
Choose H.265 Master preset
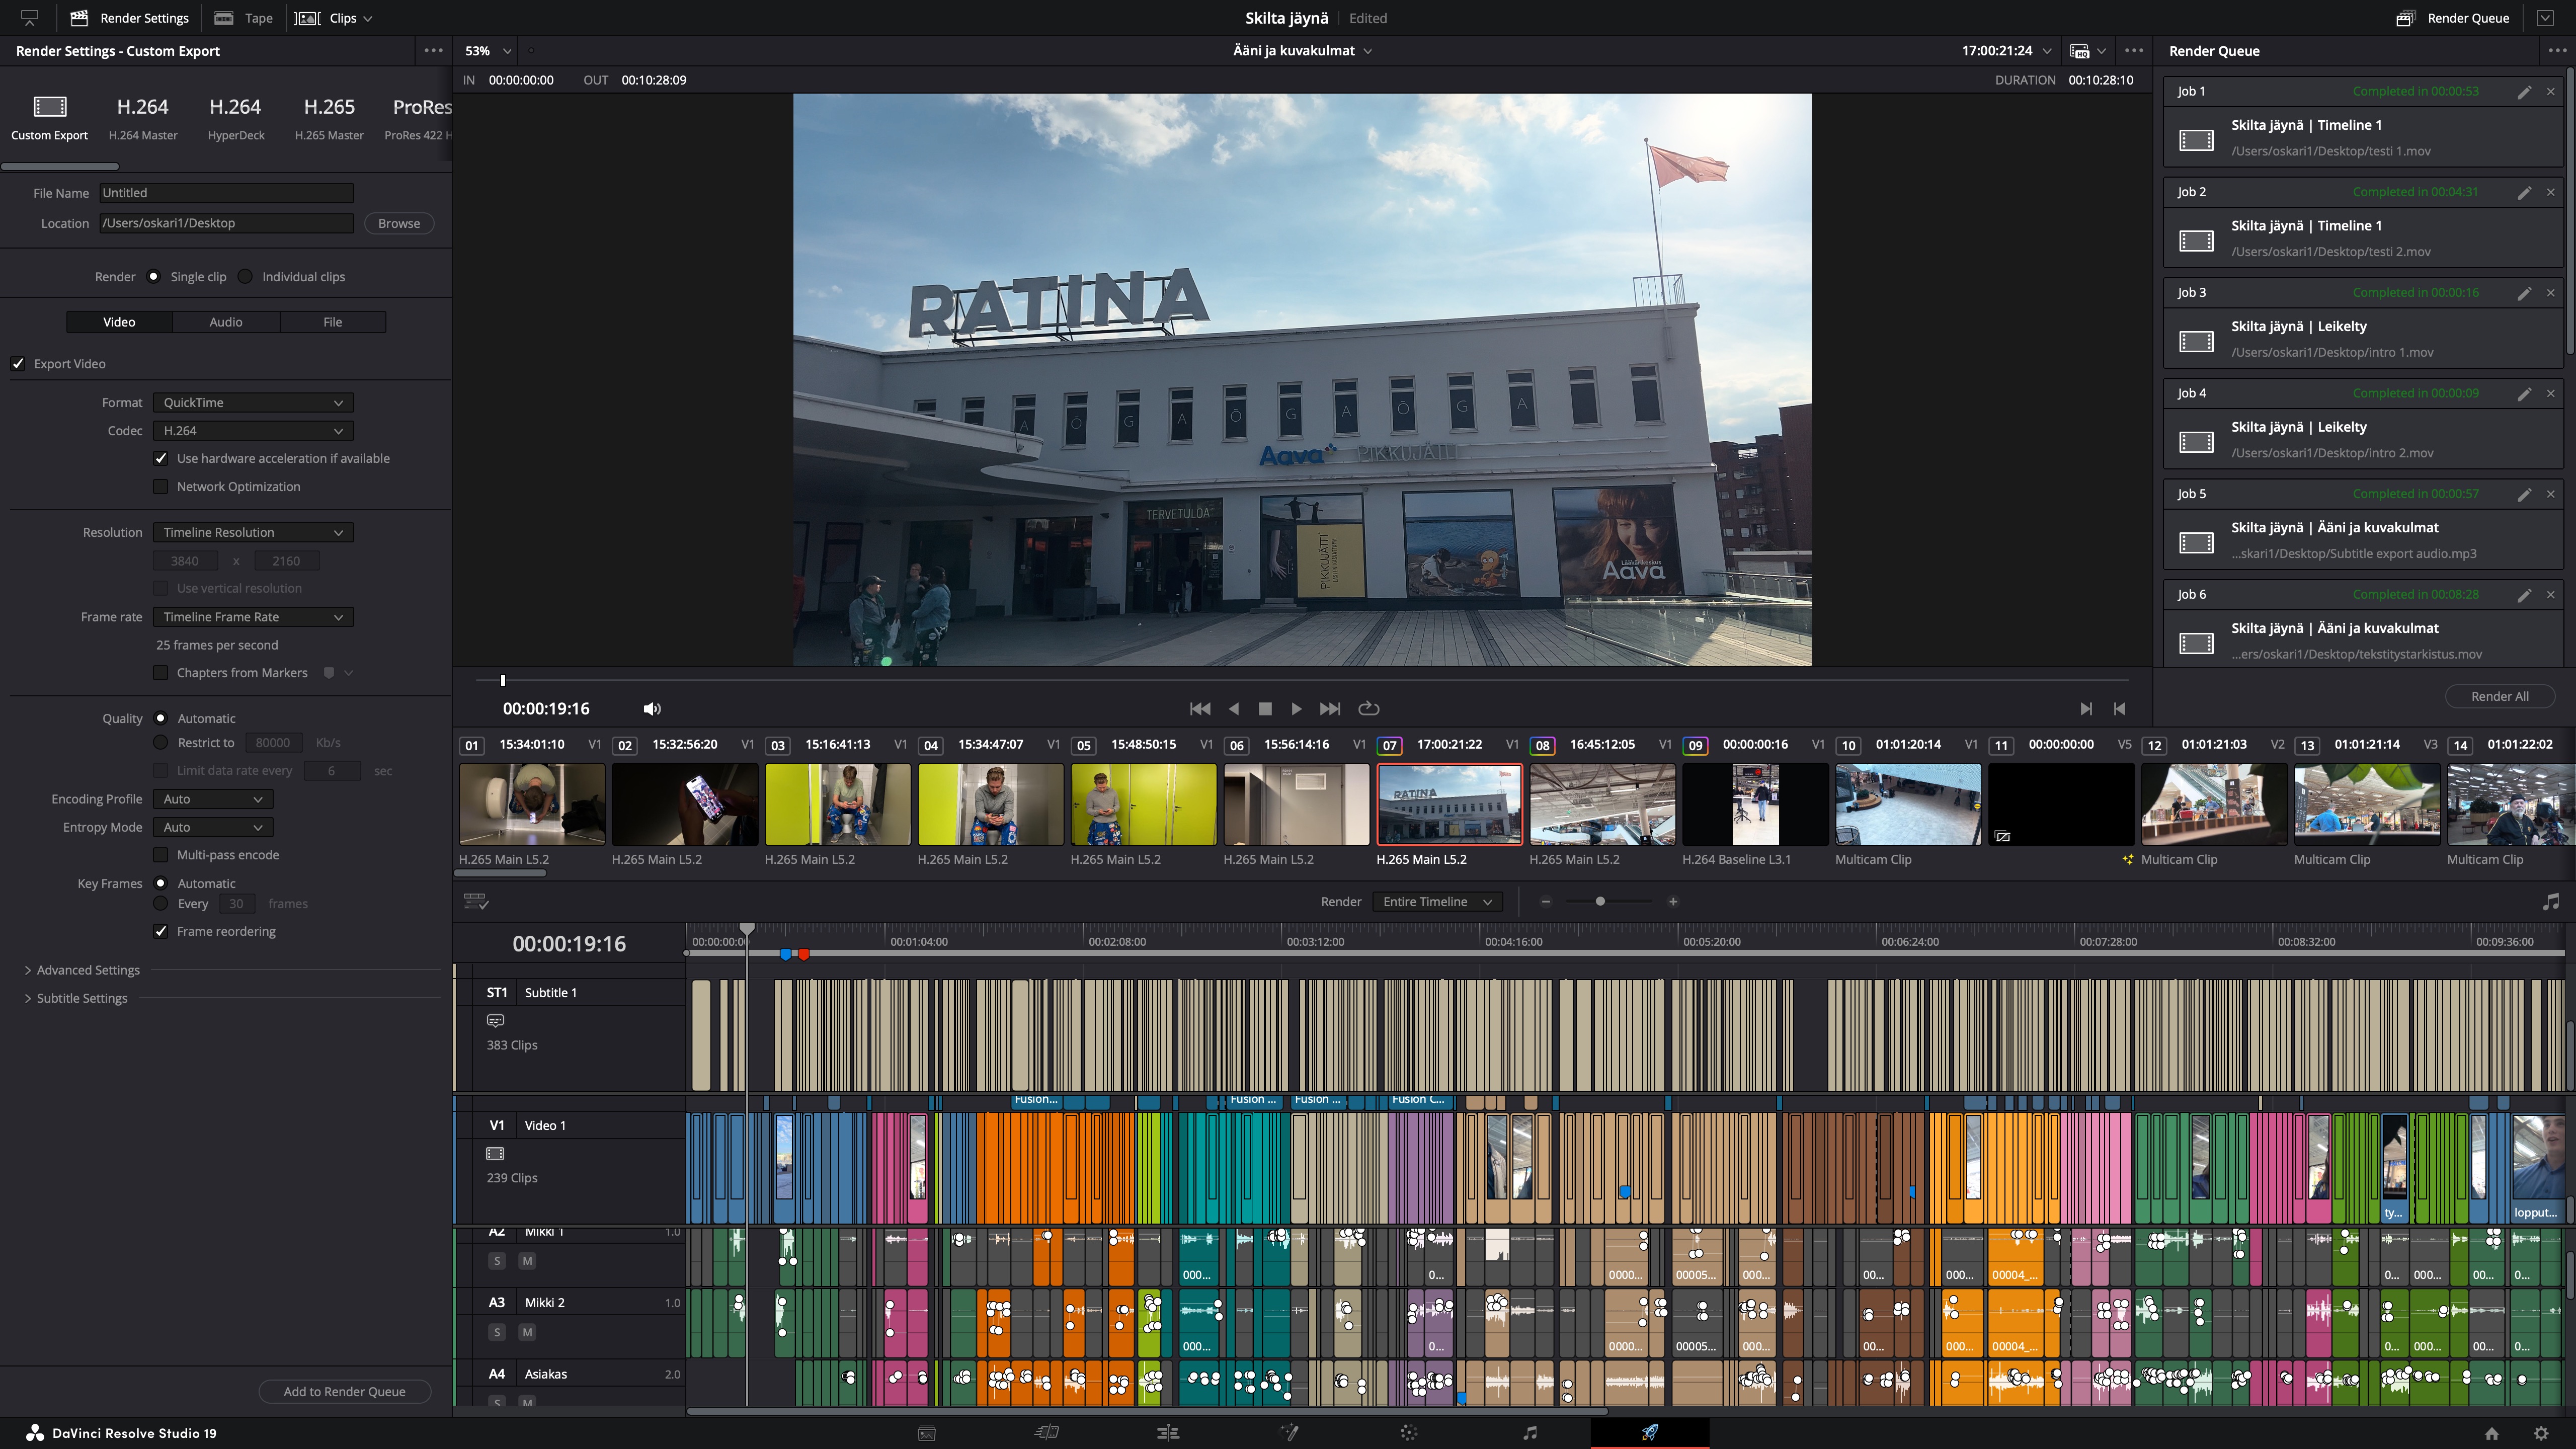[x=329, y=117]
